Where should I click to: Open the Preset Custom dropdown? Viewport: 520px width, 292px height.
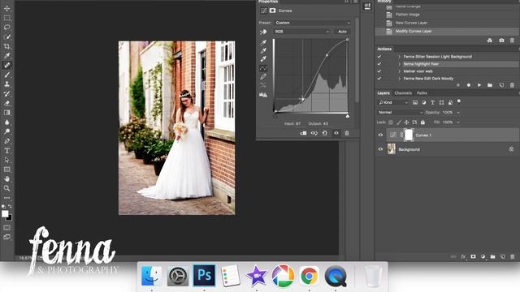click(x=312, y=23)
